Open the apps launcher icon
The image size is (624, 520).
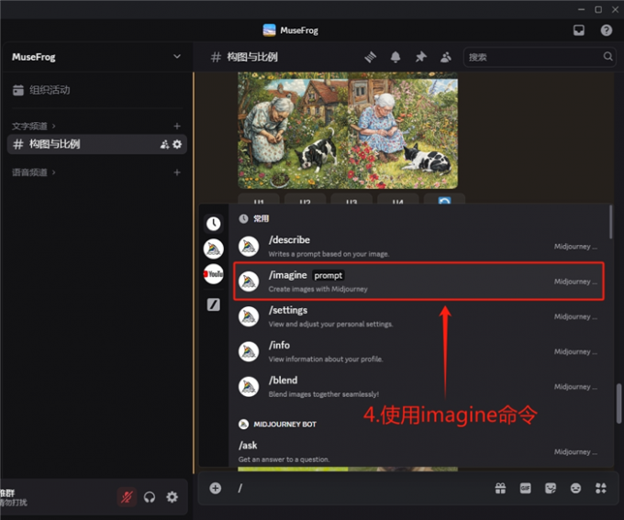point(601,488)
